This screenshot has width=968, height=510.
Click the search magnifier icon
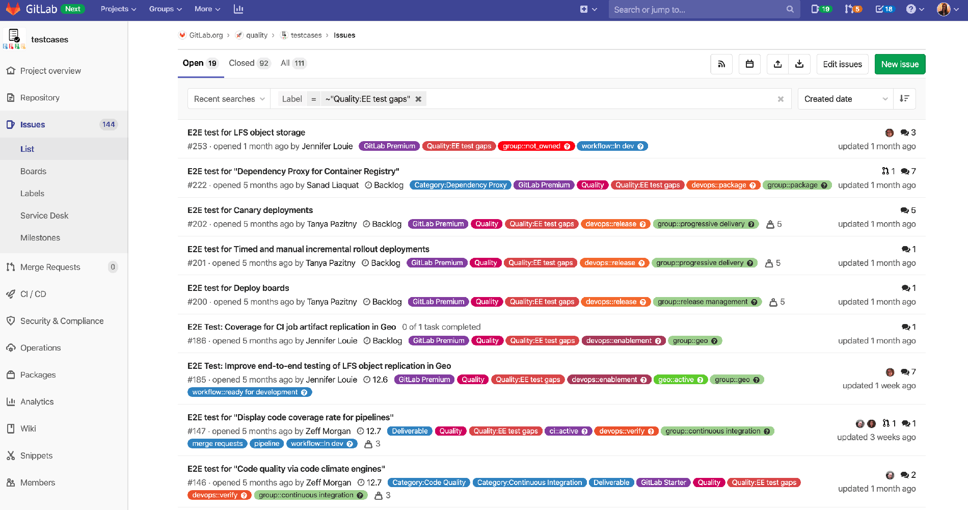(x=790, y=9)
